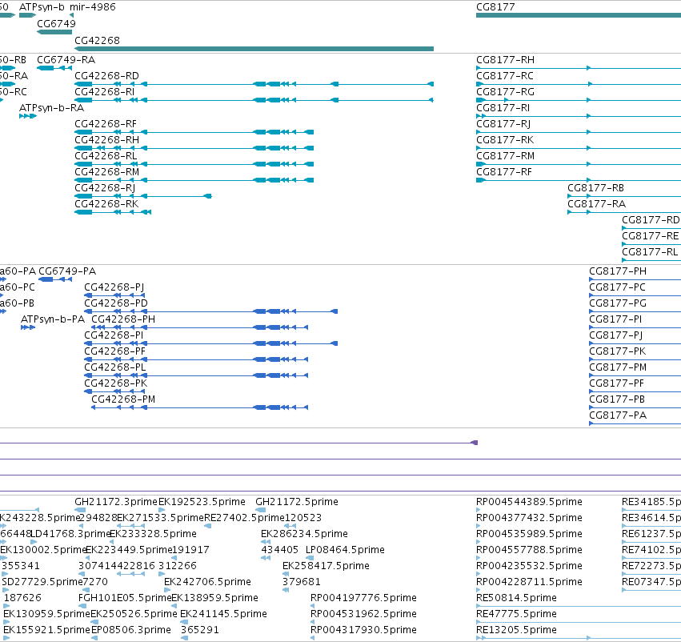
Task: Select the CG6749 gene label
Action: coord(56,23)
